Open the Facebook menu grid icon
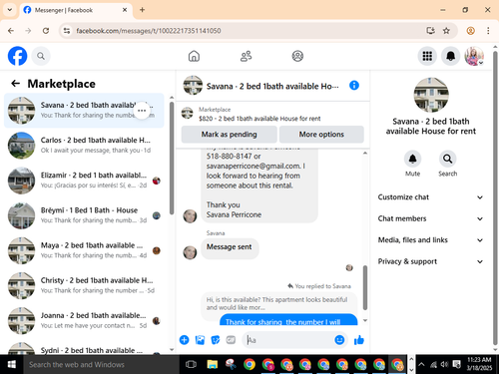This screenshot has width=499, height=374. (x=427, y=56)
